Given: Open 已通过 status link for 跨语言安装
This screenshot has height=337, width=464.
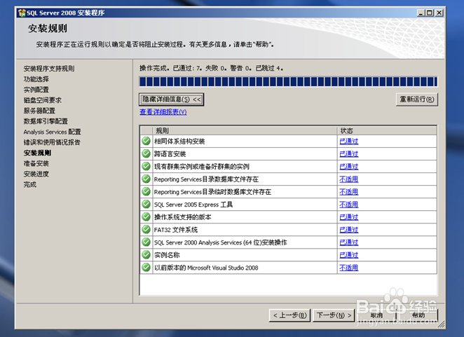Looking at the screenshot, I should [349, 154].
